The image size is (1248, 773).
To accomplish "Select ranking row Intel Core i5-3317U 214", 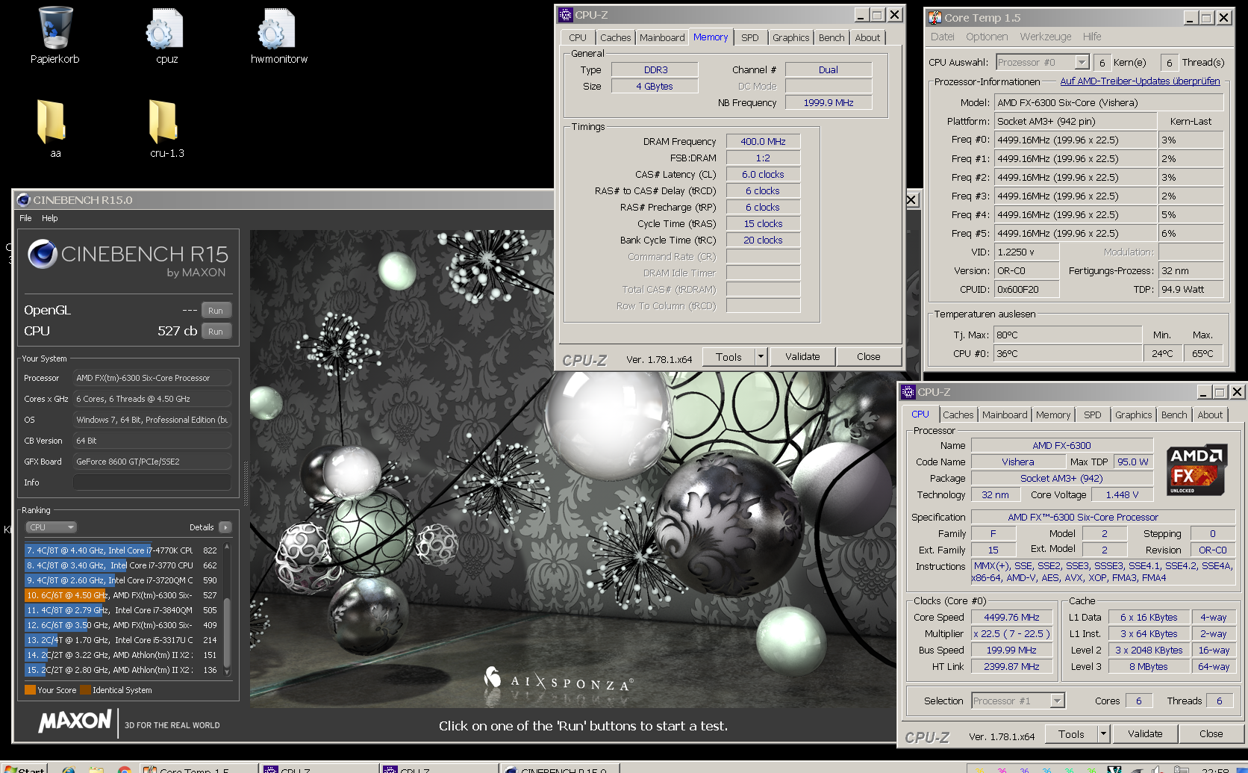I will click(x=122, y=640).
